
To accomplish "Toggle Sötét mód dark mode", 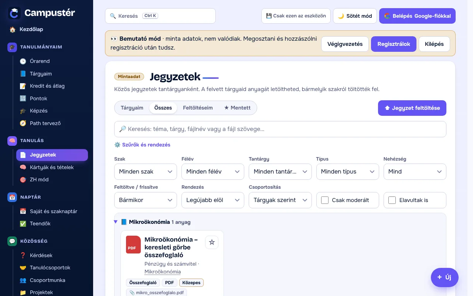I will click(x=355, y=16).
